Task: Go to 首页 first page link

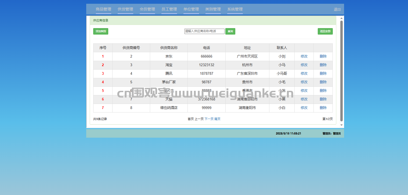Action: click(191, 119)
